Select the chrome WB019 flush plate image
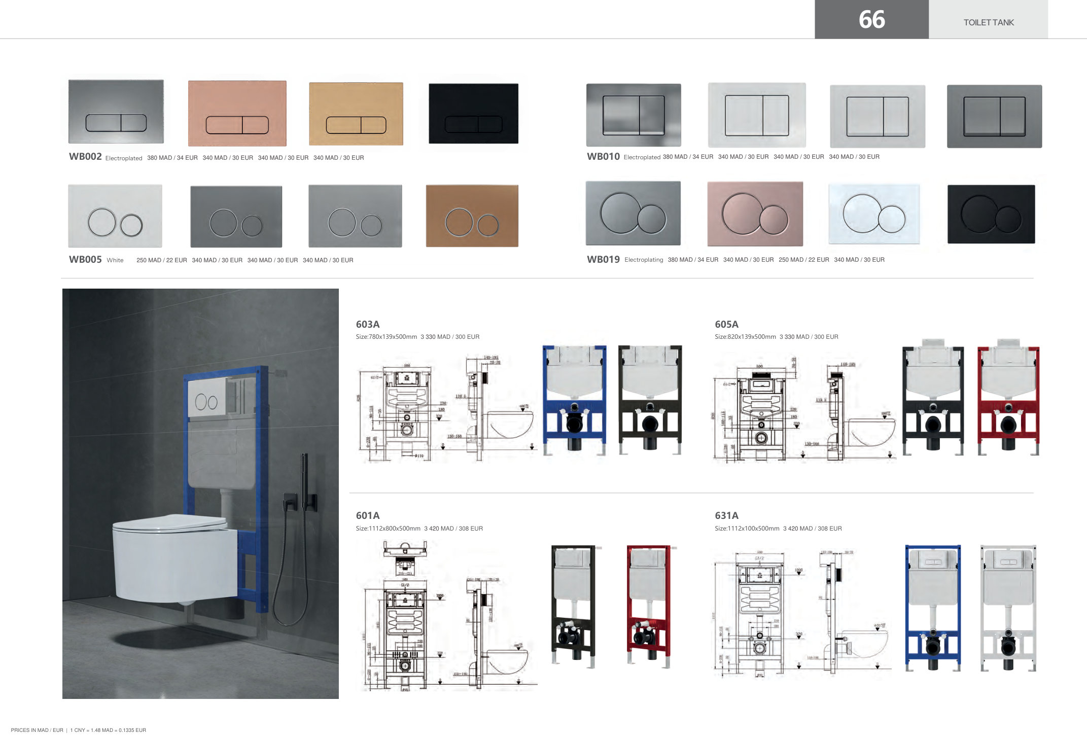Image resolution: width=1087 pixels, height=738 pixels. point(633,213)
